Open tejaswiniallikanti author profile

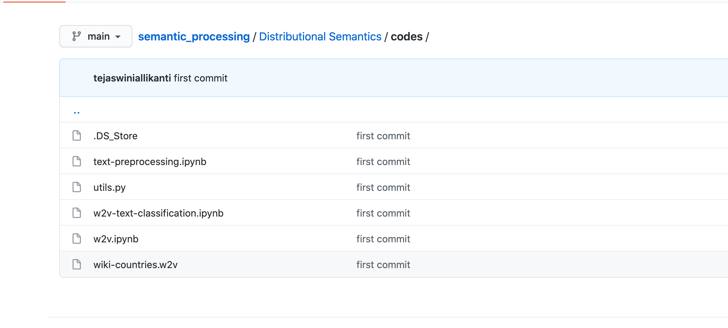pos(132,78)
